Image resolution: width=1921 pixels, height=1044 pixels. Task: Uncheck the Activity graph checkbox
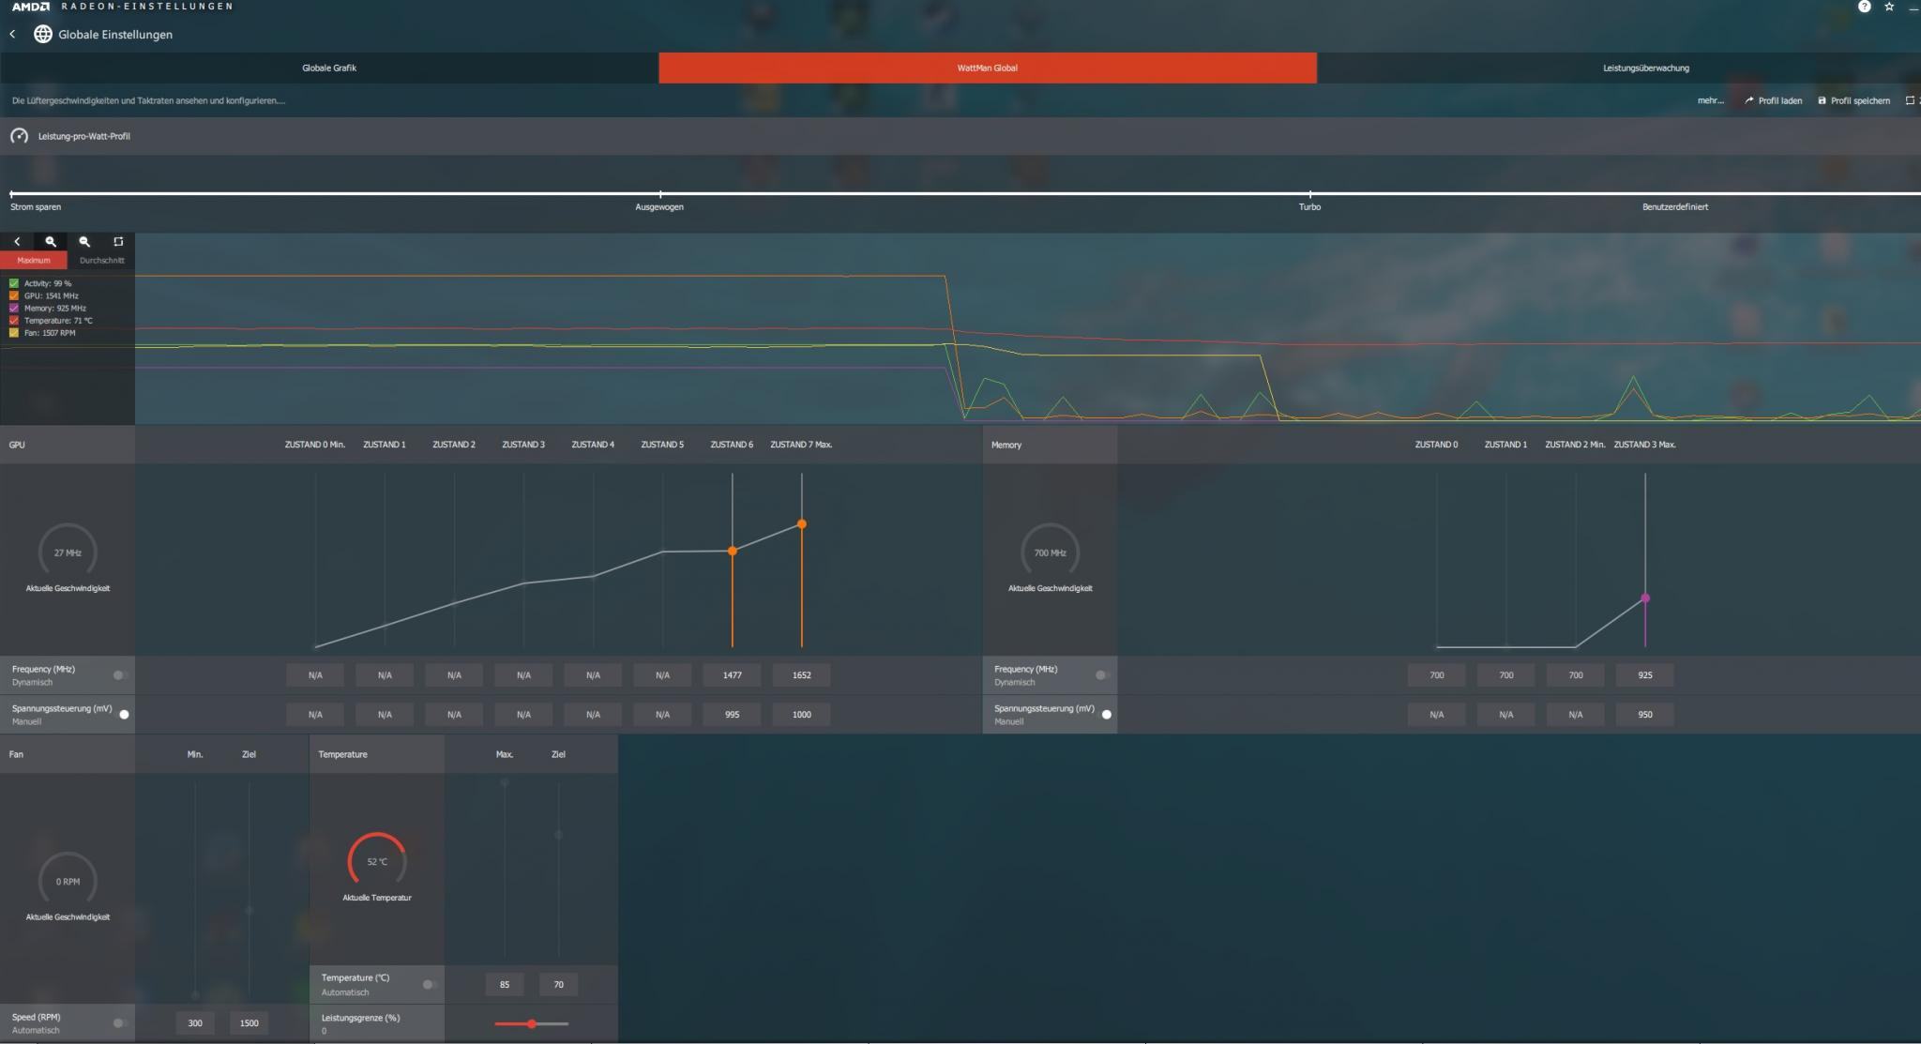(x=14, y=283)
